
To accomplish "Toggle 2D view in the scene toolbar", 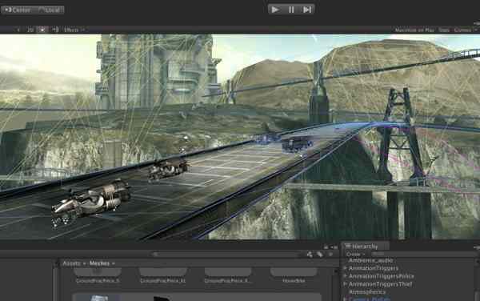I will [x=30, y=30].
